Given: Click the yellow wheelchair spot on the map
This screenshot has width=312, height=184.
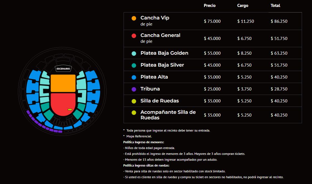Looking at the screenshot, I should 70,110.
